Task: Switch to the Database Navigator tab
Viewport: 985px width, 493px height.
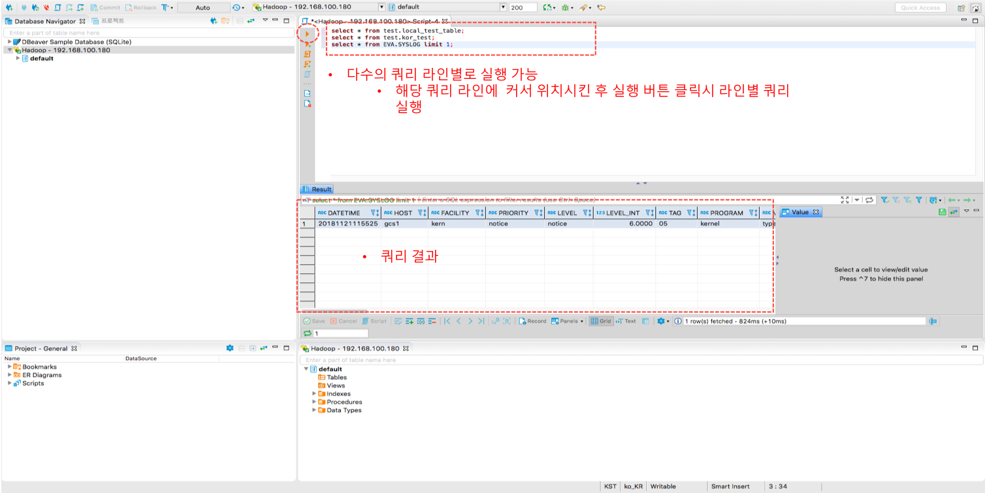Action: tap(45, 22)
